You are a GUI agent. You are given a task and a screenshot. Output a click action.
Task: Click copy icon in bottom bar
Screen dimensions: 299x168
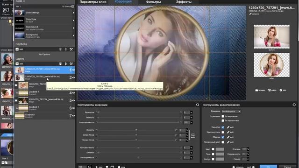(119, 167)
